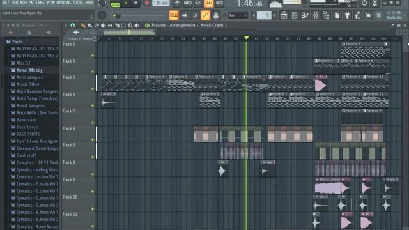The image size is (409, 230).
Task: Click the 128 tempo field
Action: [x=160, y=3]
